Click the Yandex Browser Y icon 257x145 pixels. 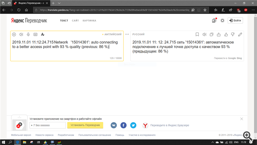coord(145,125)
